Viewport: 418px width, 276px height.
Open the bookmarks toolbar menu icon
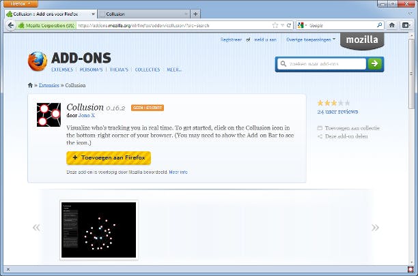(406, 25)
